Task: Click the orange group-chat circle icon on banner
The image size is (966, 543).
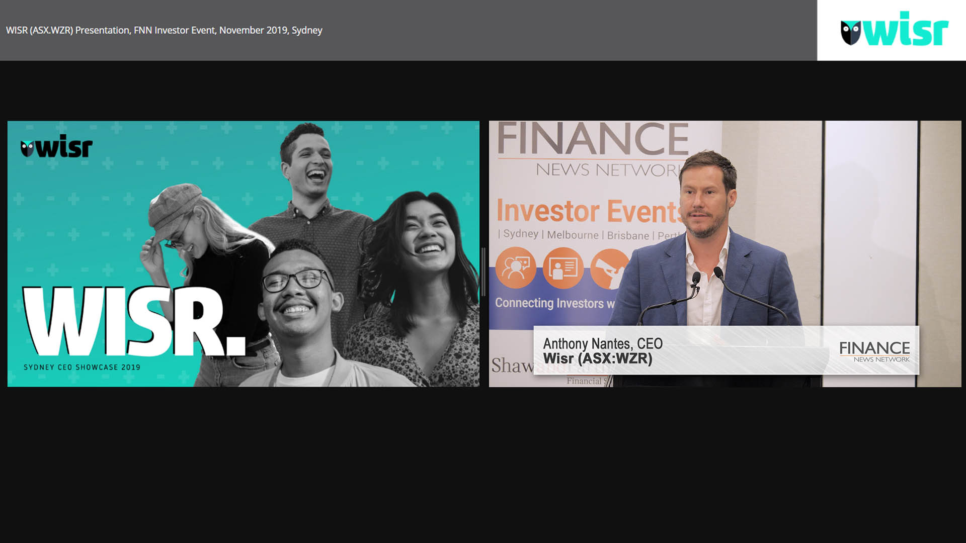Action: click(x=516, y=268)
